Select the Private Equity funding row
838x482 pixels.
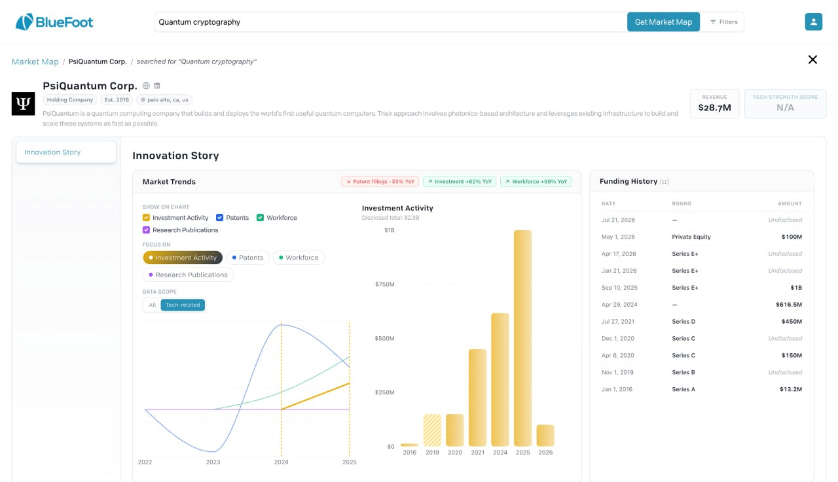(x=701, y=237)
